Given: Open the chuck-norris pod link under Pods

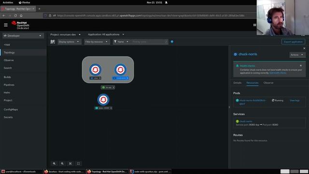Looking at the screenshot, I should pyautogui.click(x=253, y=102).
